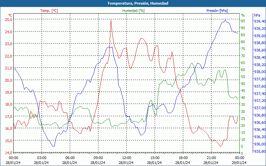Click the '95' humidity axis value
266x166 pixels.
[243, 21]
